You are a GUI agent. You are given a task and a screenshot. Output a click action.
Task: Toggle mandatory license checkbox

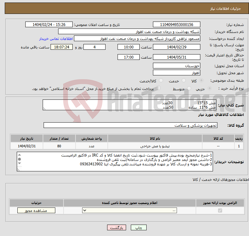coord(220,211)
